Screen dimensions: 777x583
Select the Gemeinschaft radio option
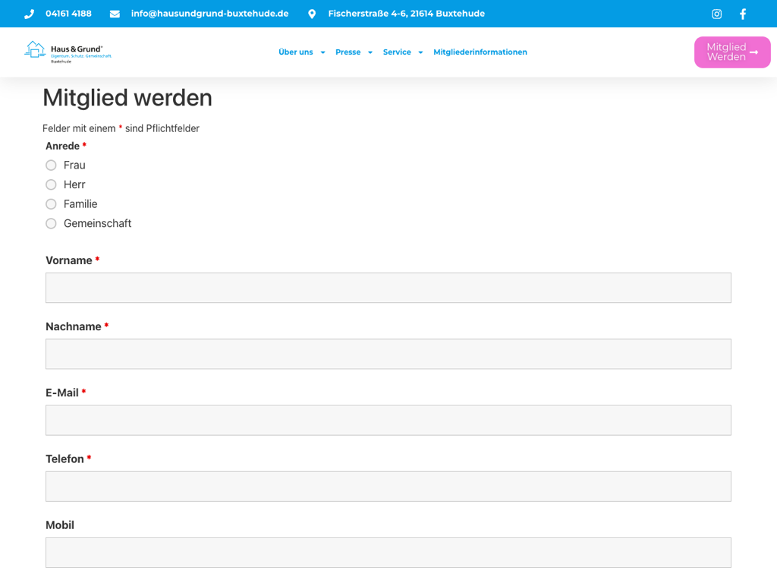[x=51, y=224]
